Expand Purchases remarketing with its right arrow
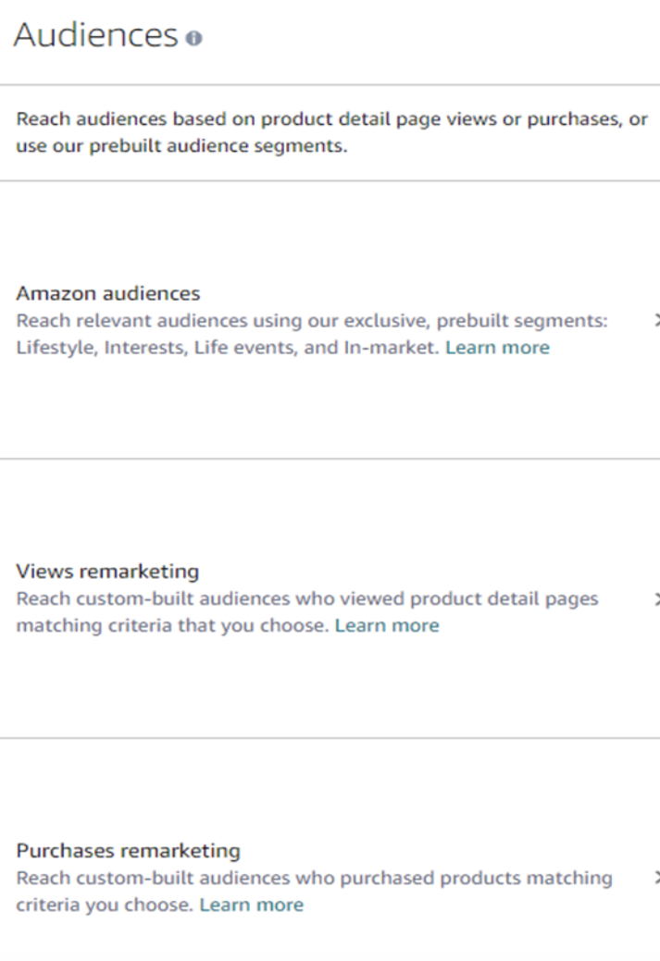This screenshot has width=660, height=961. [656, 877]
